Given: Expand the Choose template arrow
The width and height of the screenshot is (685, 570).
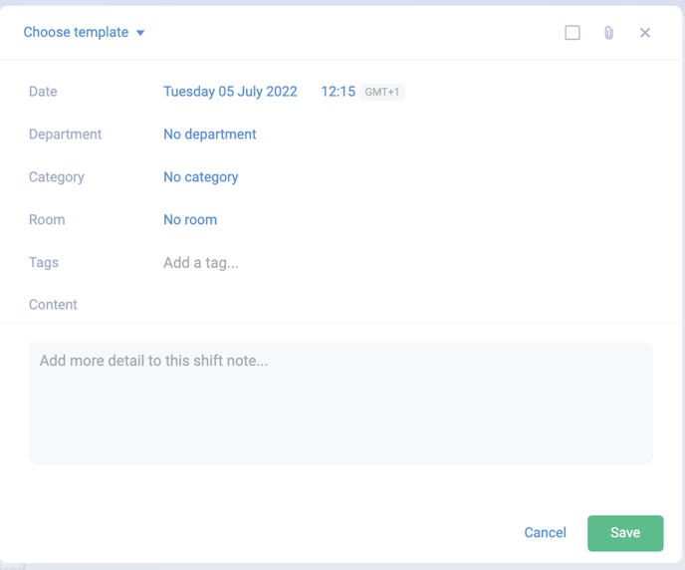Looking at the screenshot, I should point(140,33).
